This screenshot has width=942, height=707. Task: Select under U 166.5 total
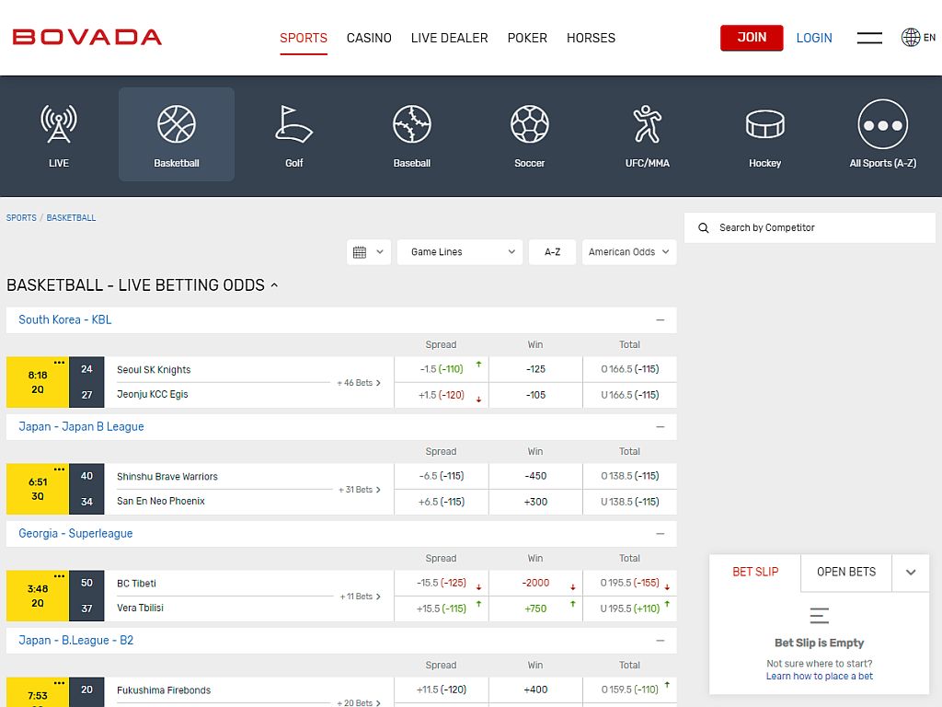coord(629,396)
